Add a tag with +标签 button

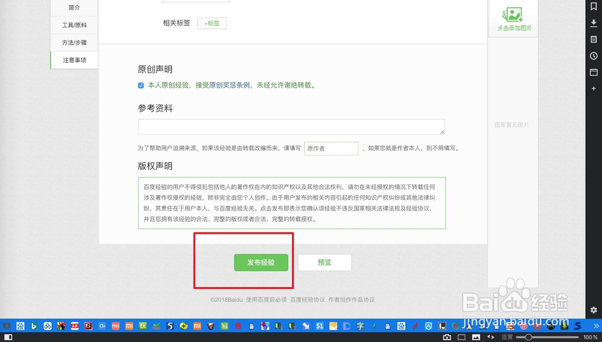pos(212,23)
